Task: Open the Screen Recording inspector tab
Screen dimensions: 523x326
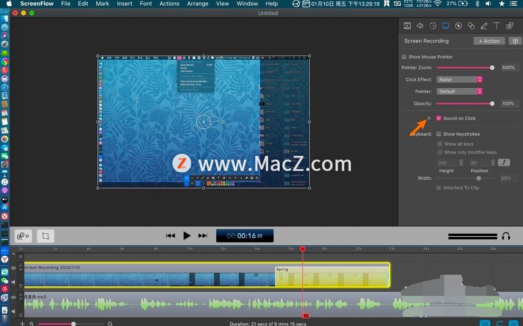Action: tap(446, 26)
